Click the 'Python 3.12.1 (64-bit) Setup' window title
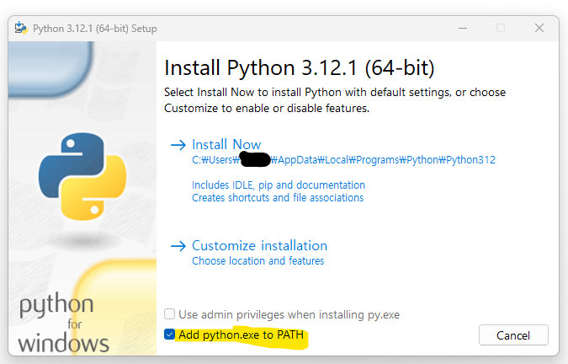This screenshot has width=568, height=364. pyautogui.click(x=95, y=29)
